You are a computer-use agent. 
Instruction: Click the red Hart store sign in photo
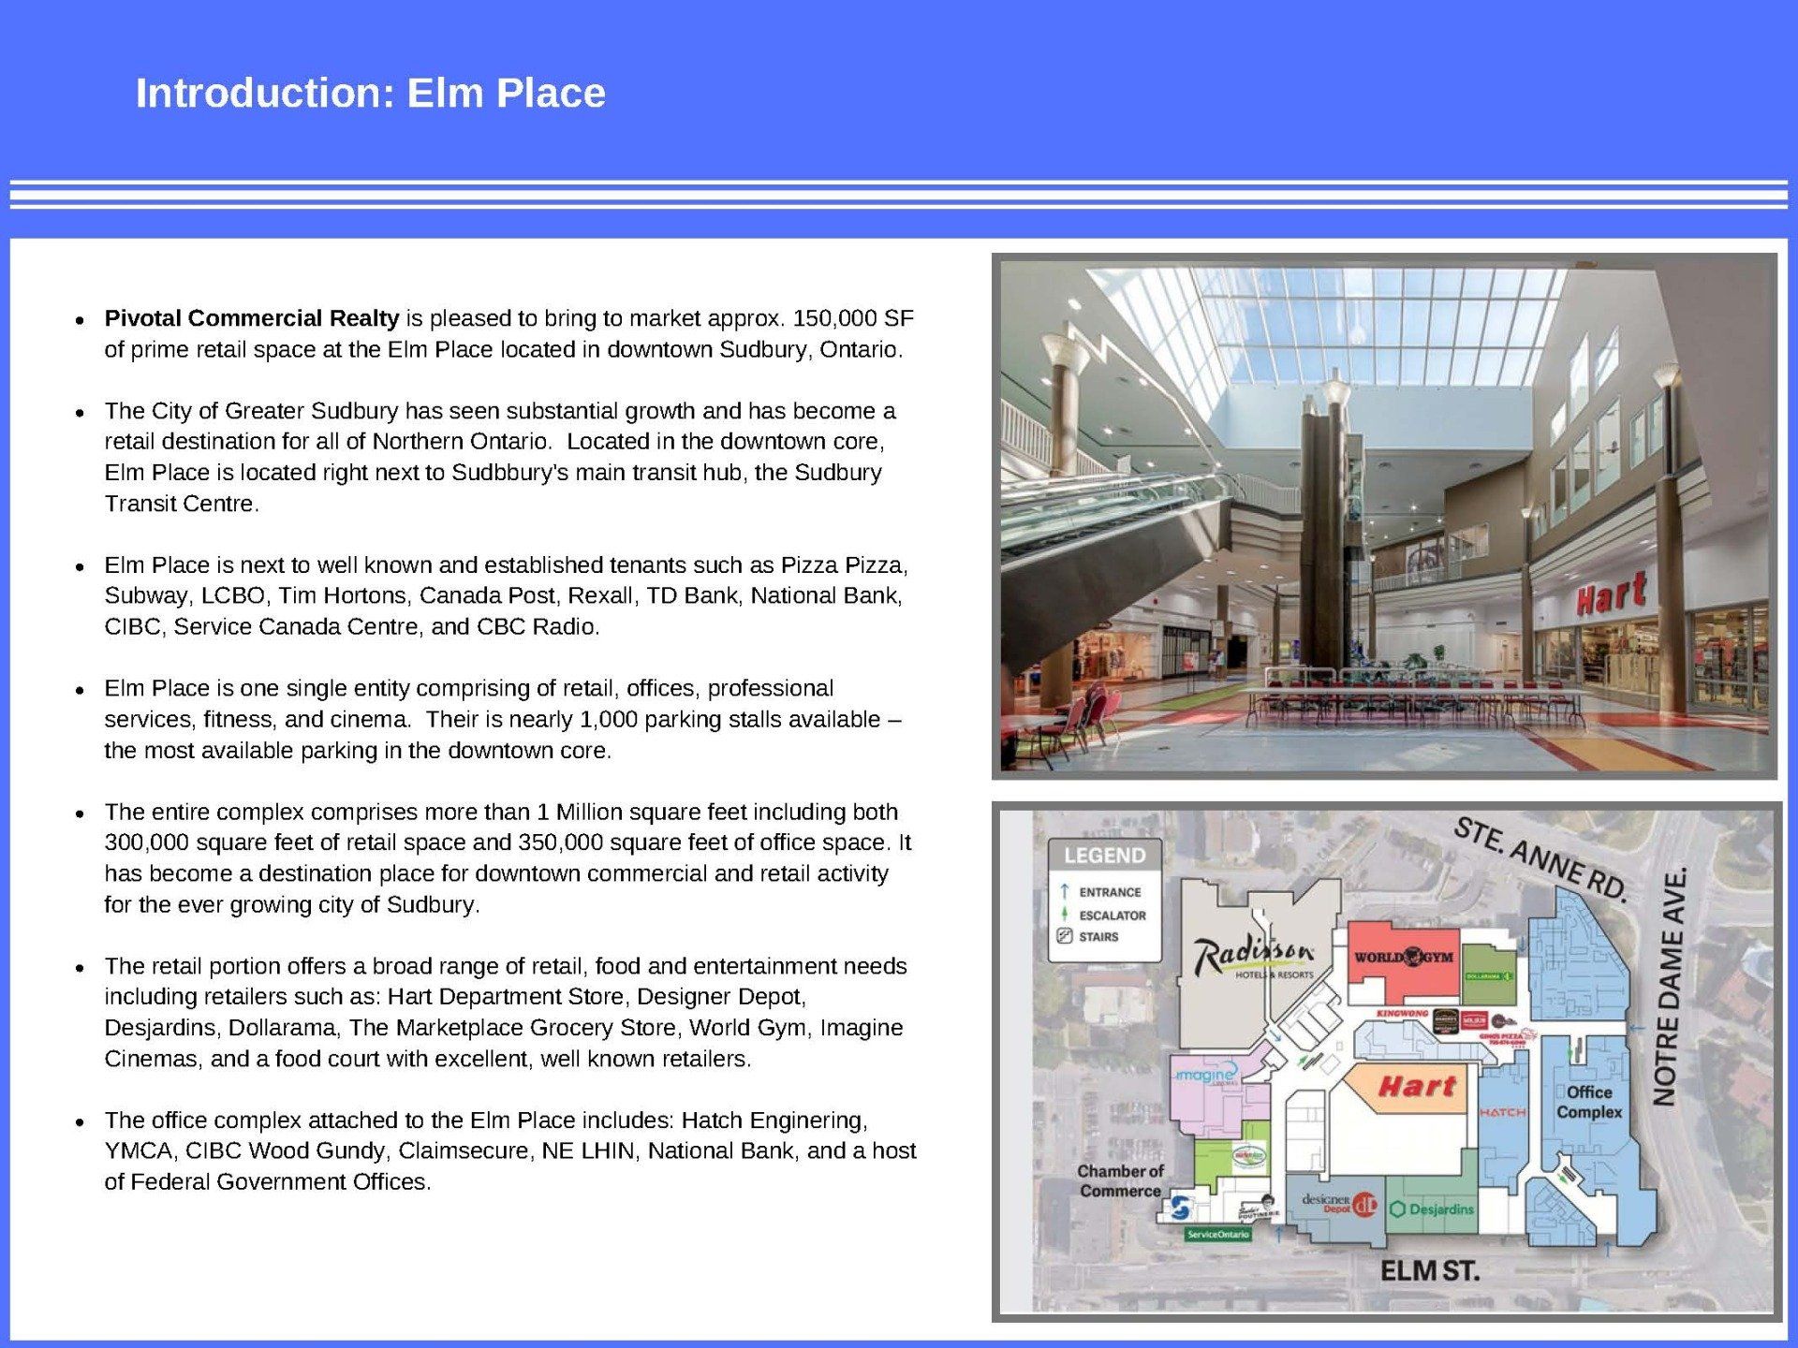(x=1611, y=593)
